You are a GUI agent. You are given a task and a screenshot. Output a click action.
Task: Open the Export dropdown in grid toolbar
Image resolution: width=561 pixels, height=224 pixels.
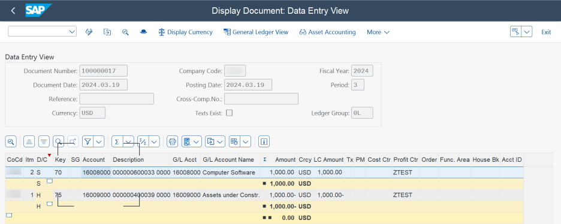(215, 141)
